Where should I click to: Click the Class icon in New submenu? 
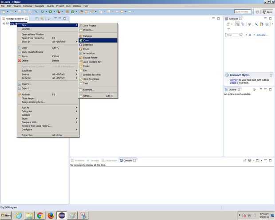[81, 40]
